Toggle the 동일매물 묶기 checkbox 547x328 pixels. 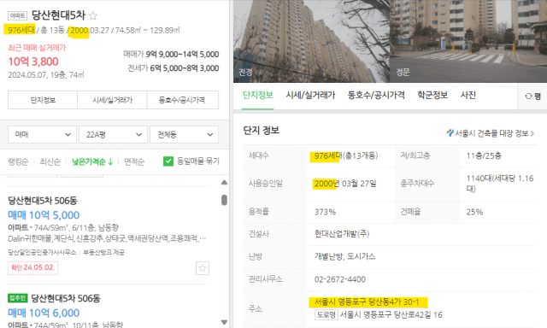(168, 161)
